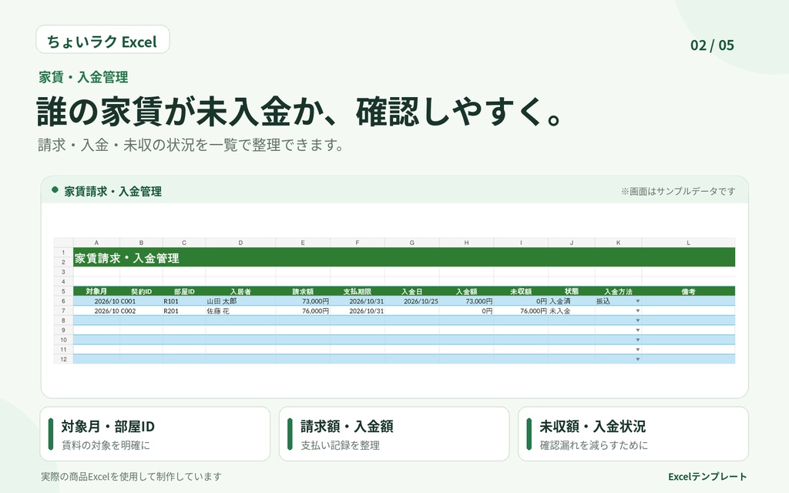Image resolution: width=789 pixels, height=493 pixels.
Task: Click the 支払期限 table header cell
Action: (358, 291)
